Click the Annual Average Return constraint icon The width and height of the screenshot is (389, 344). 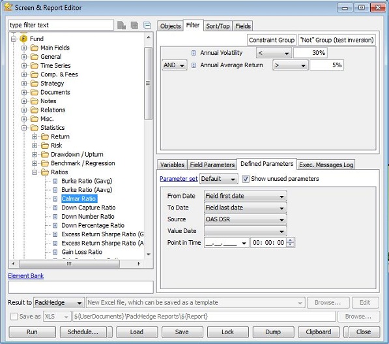[x=194, y=65]
